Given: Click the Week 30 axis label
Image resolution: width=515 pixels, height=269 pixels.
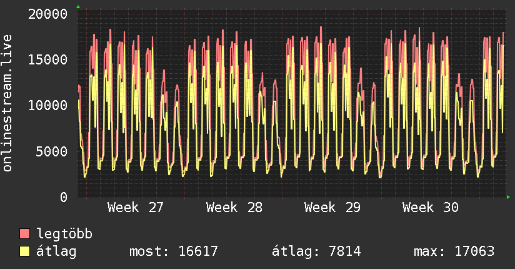Looking at the screenshot, I should (x=431, y=208).
